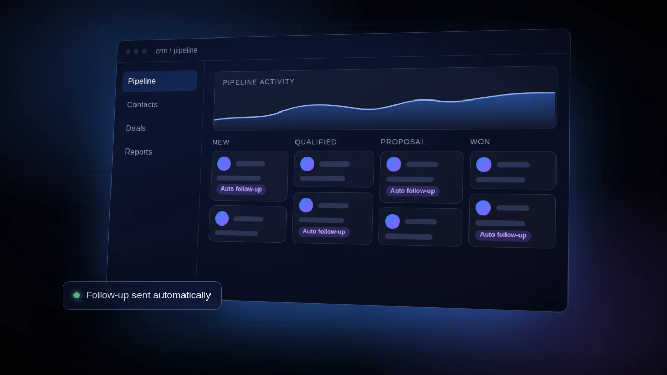Select the avatar on the untagged QUALIFIED card

307,164
